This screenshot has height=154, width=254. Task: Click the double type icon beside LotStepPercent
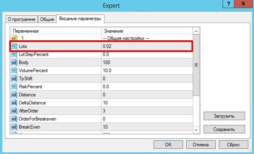(x=14, y=54)
